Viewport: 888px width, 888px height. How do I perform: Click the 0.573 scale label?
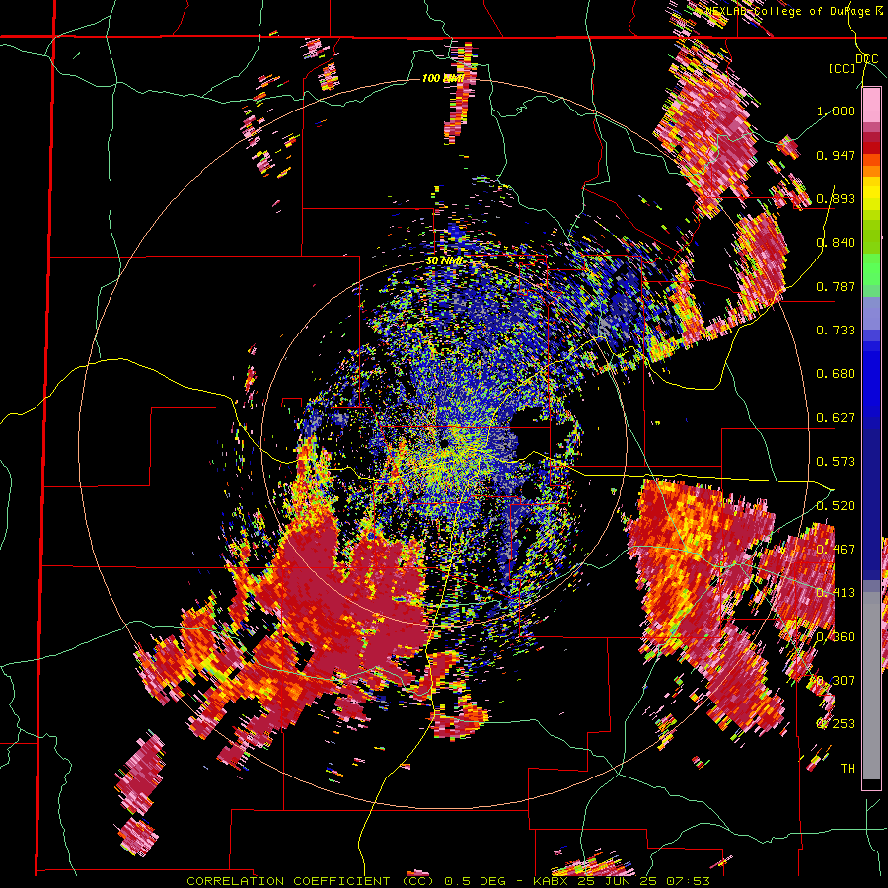[836, 462]
